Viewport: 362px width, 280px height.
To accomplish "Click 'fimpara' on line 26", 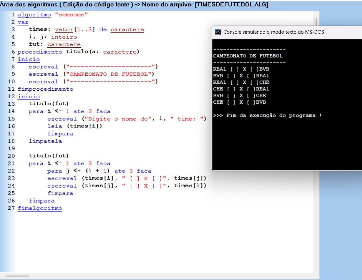I will (x=42, y=201).
